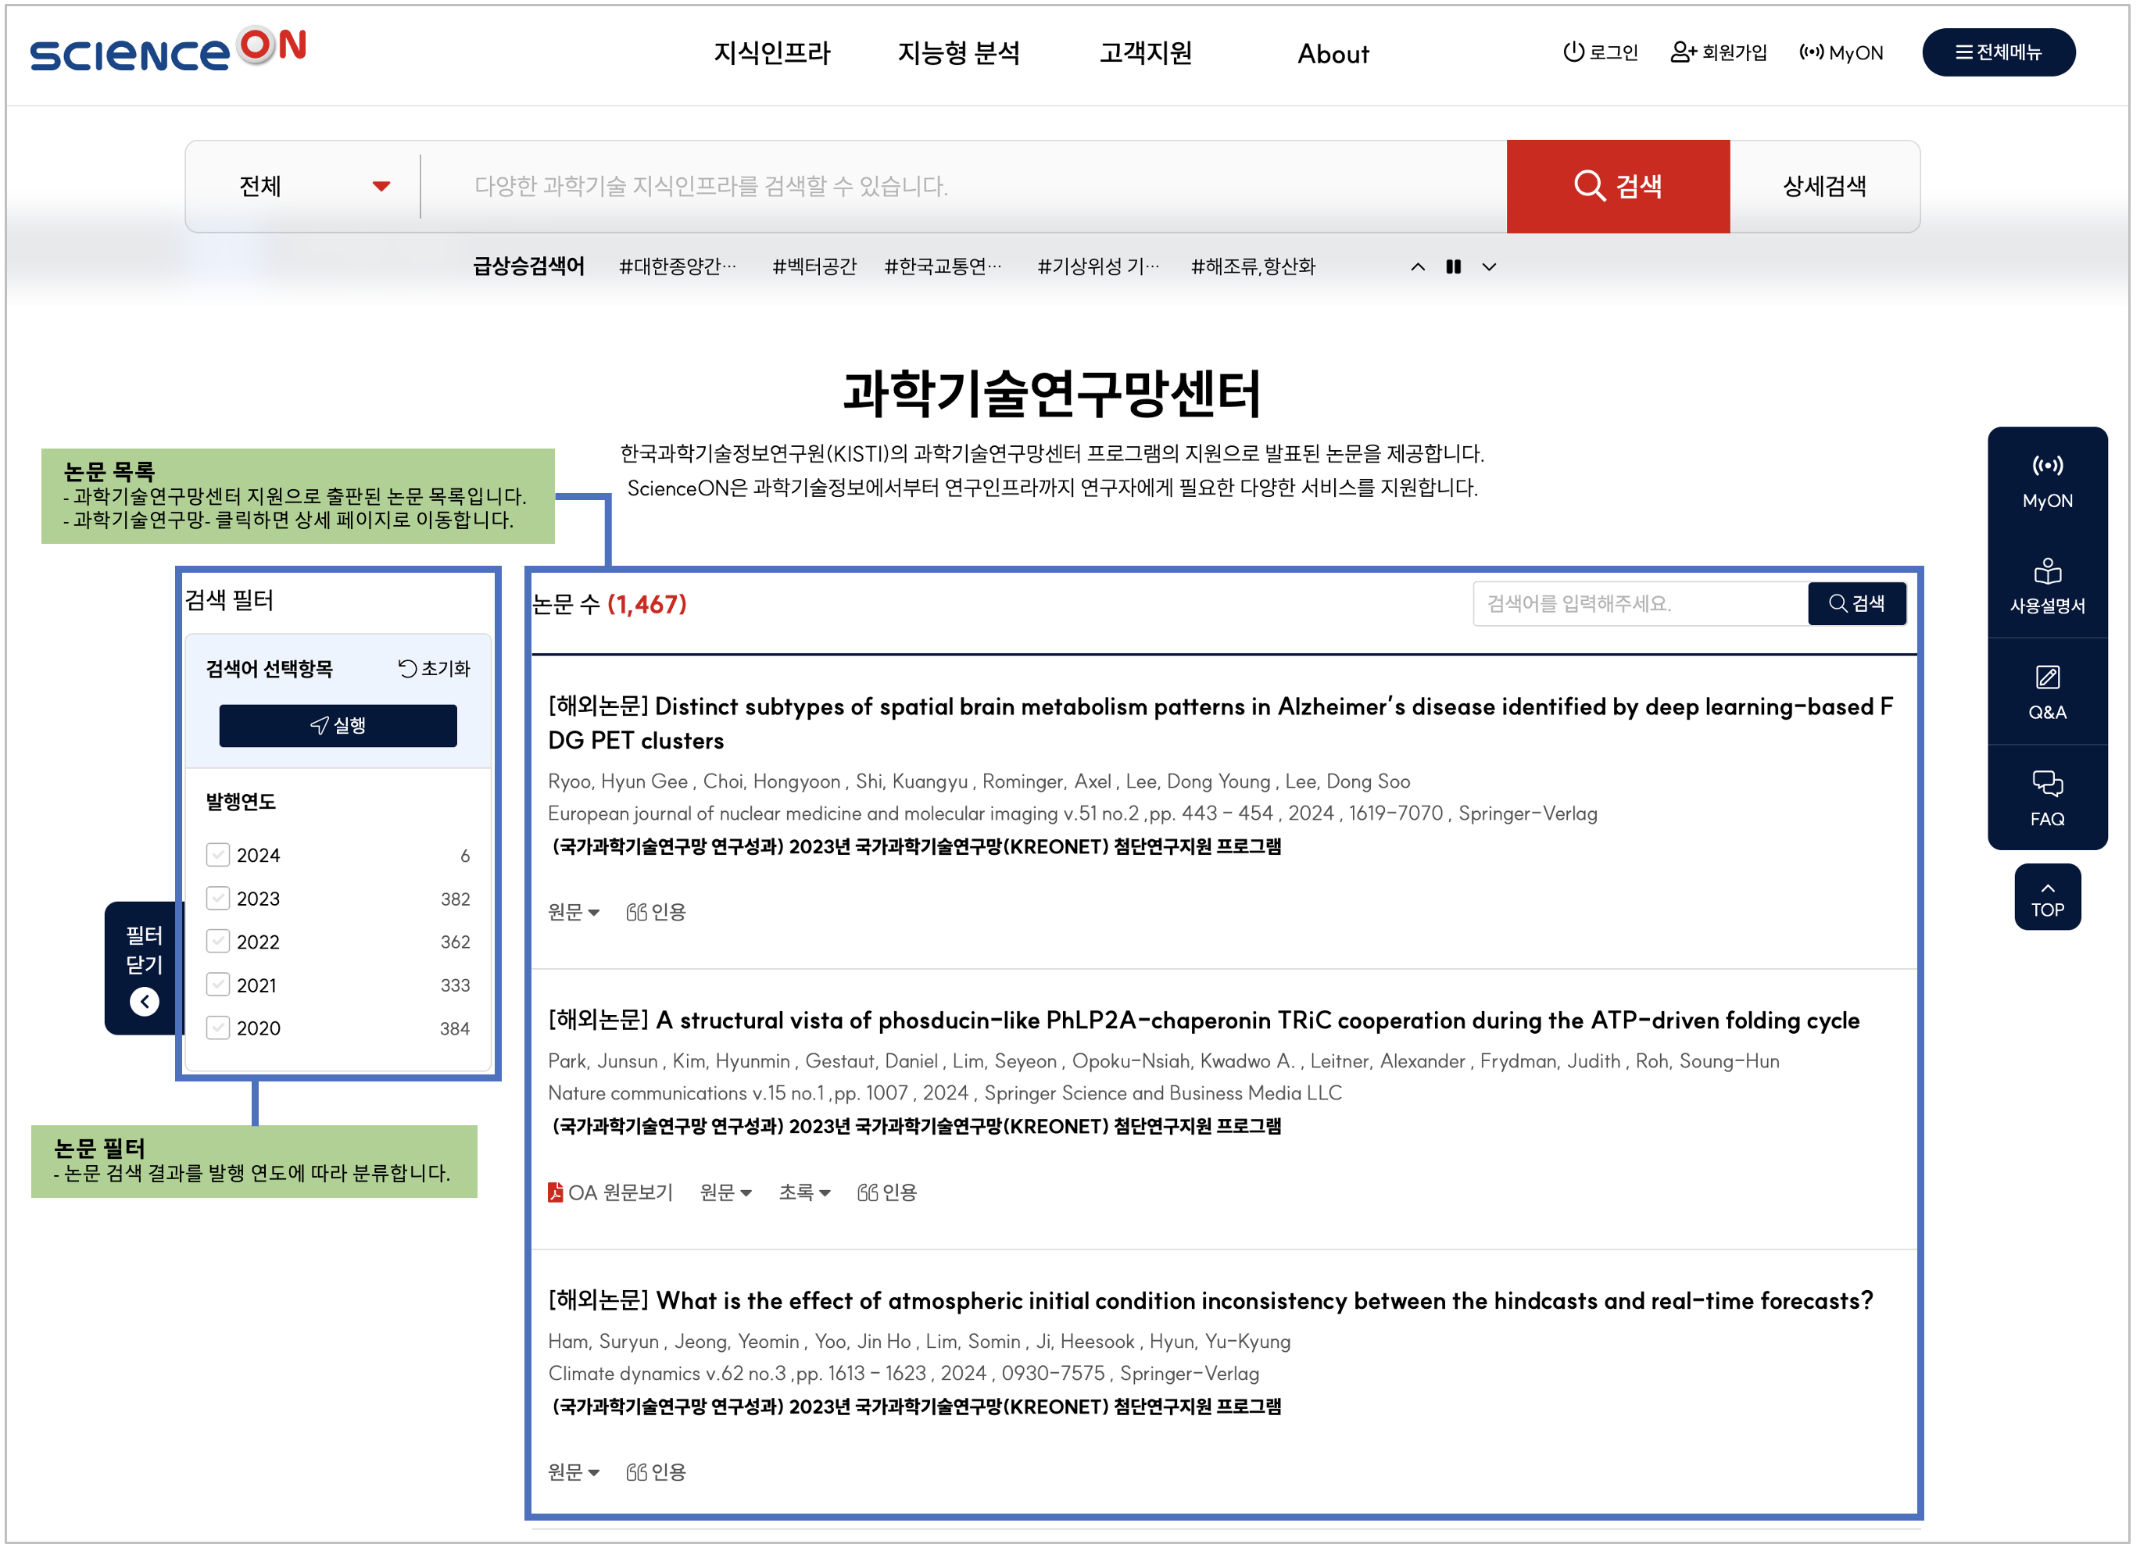Click author Ham, Suryun

[604, 1342]
